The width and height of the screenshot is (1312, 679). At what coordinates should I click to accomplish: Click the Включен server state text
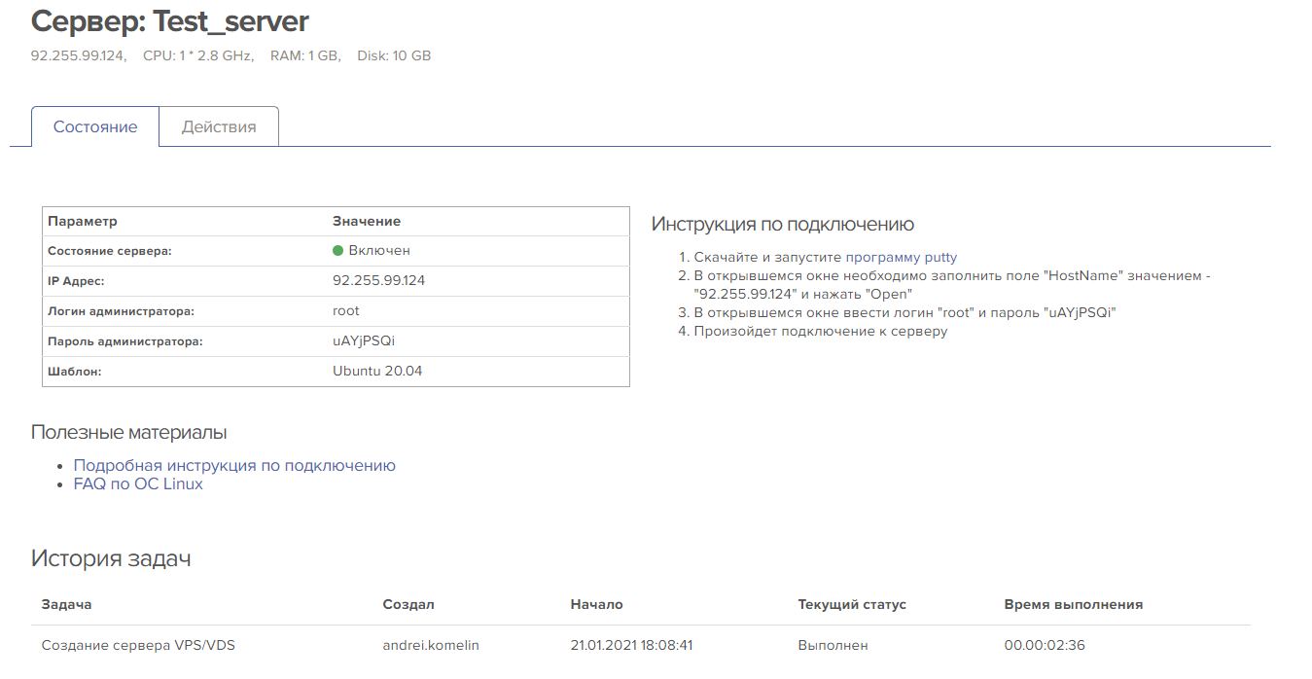click(379, 251)
